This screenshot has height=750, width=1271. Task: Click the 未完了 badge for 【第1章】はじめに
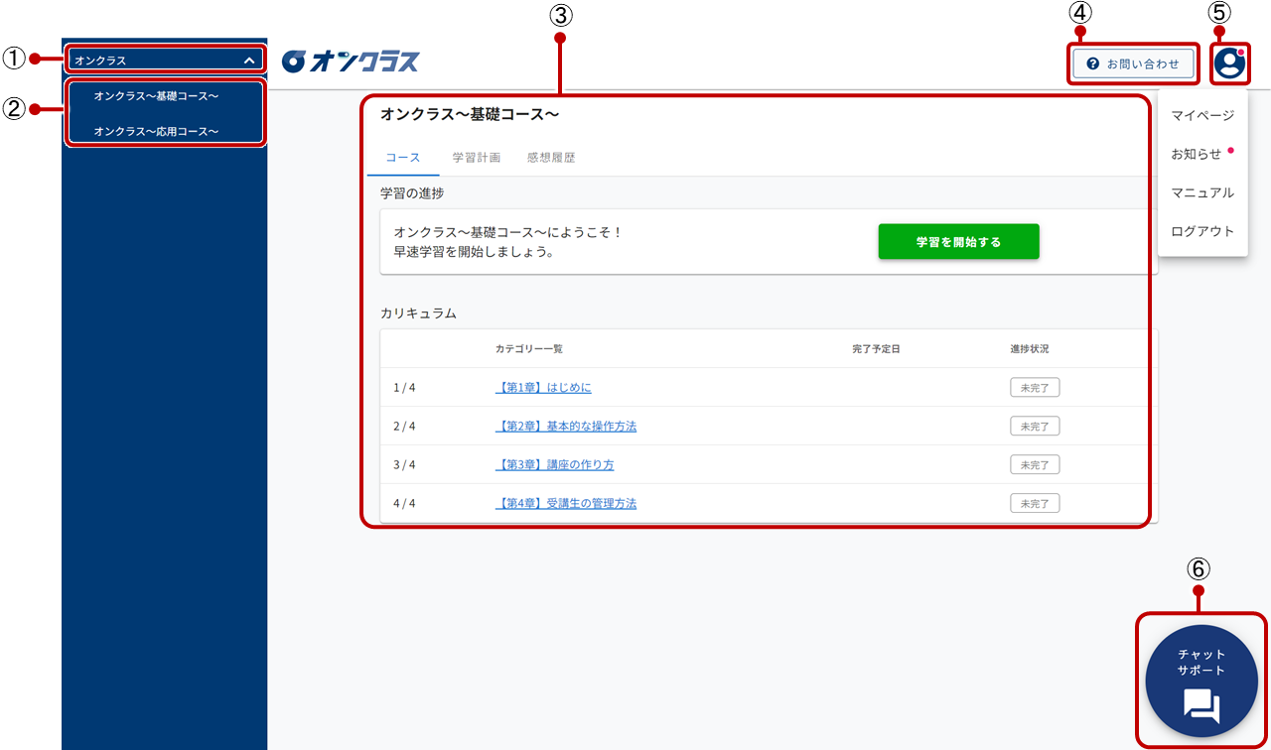click(x=1035, y=388)
